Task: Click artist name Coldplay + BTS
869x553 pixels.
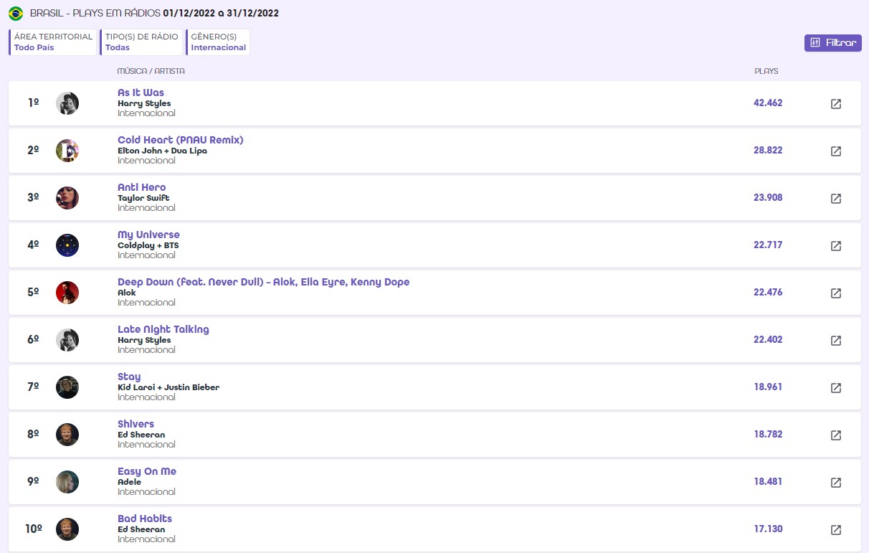Action: point(148,245)
